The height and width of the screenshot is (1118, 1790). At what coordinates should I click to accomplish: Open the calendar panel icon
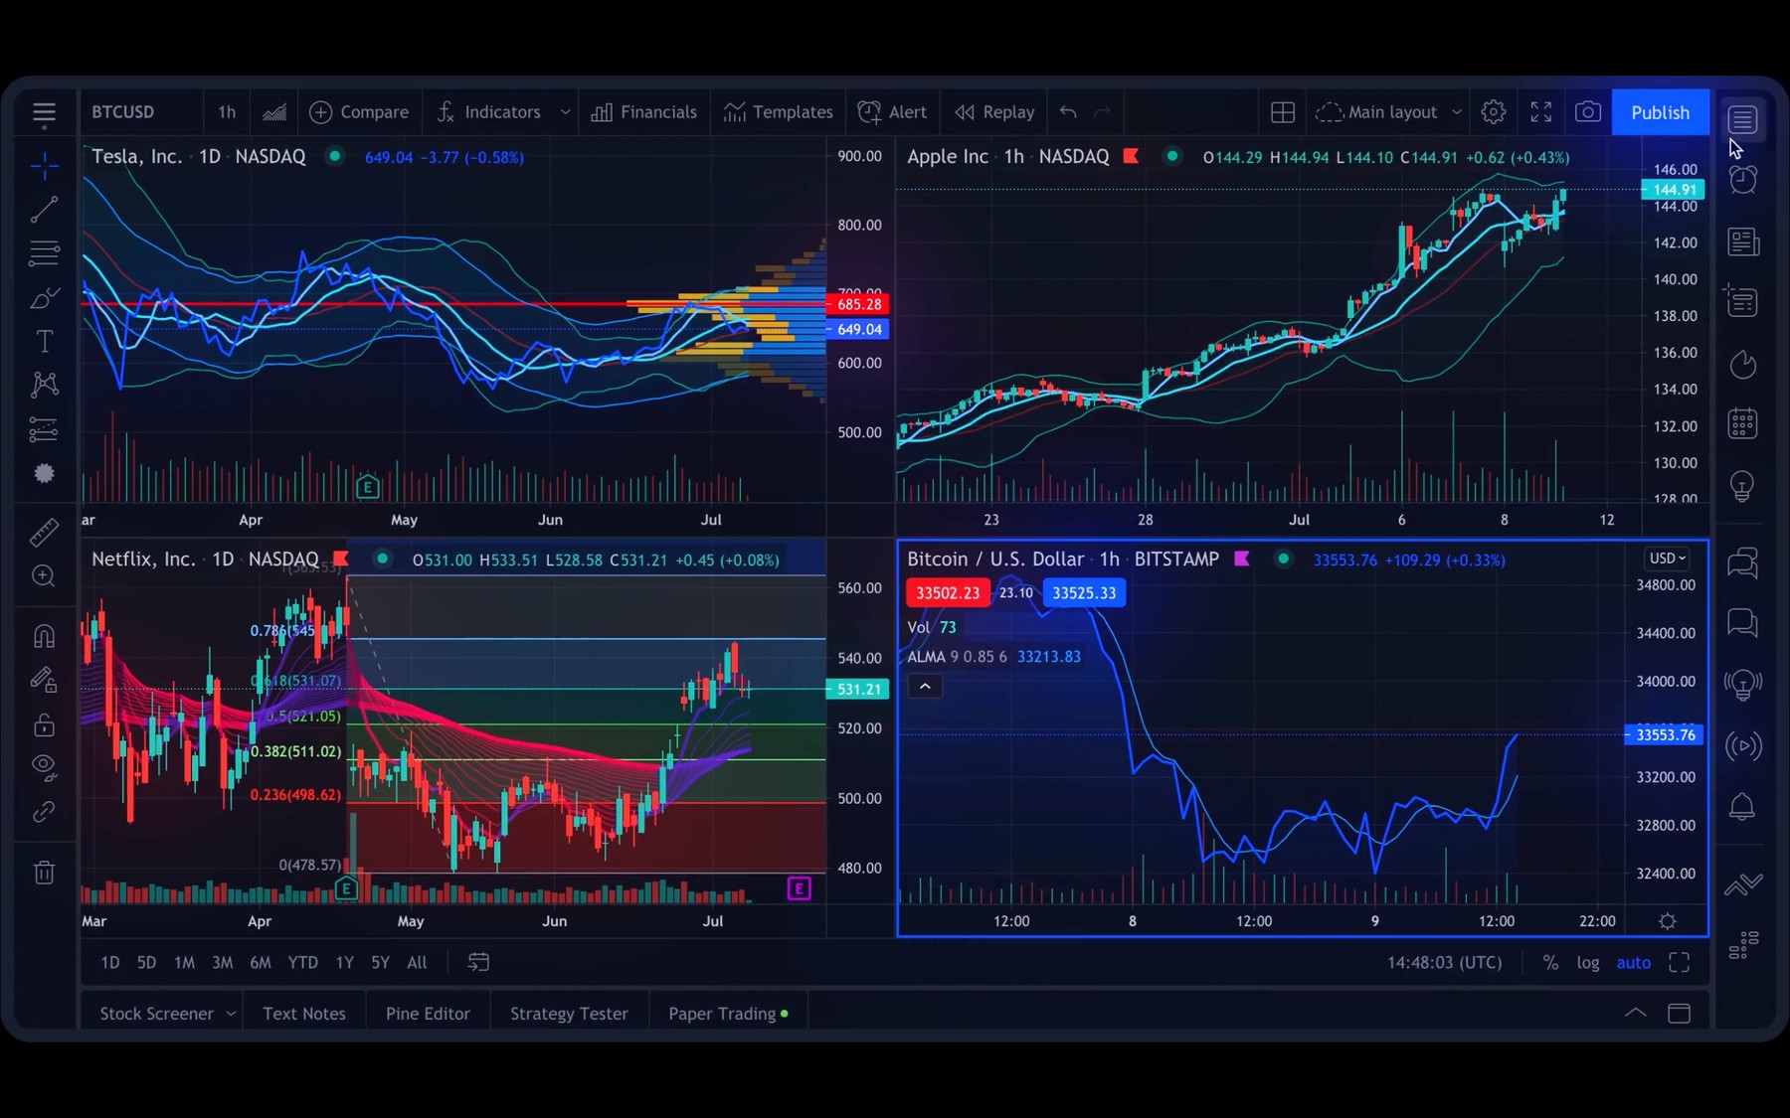1742,424
